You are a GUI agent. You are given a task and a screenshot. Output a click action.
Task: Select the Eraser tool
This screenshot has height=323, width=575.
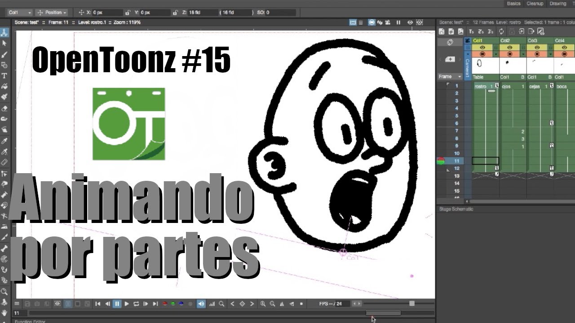(x=4, y=108)
